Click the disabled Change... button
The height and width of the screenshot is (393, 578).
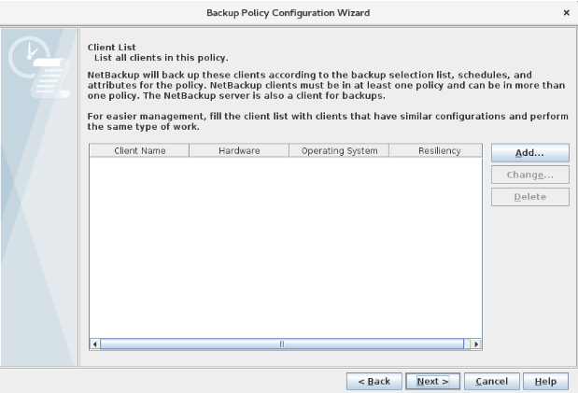pos(529,175)
